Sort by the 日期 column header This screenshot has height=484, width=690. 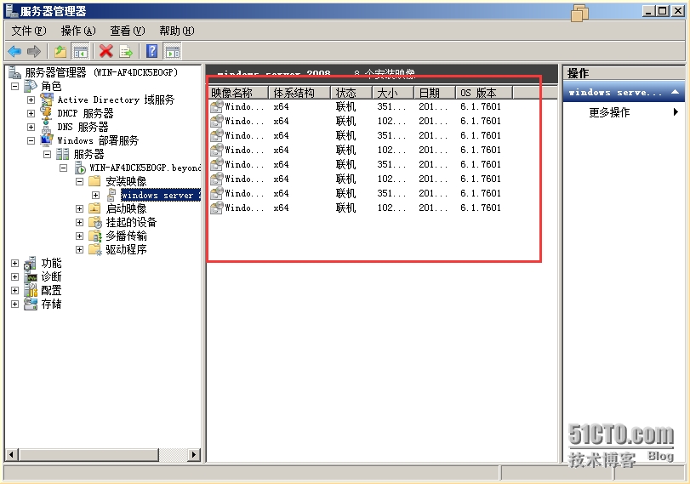[x=435, y=93]
